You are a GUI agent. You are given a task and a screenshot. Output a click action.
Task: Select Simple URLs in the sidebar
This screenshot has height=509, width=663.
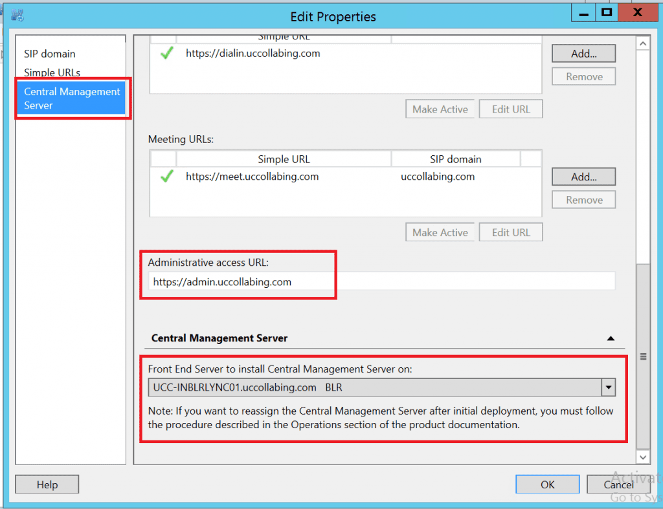point(52,72)
